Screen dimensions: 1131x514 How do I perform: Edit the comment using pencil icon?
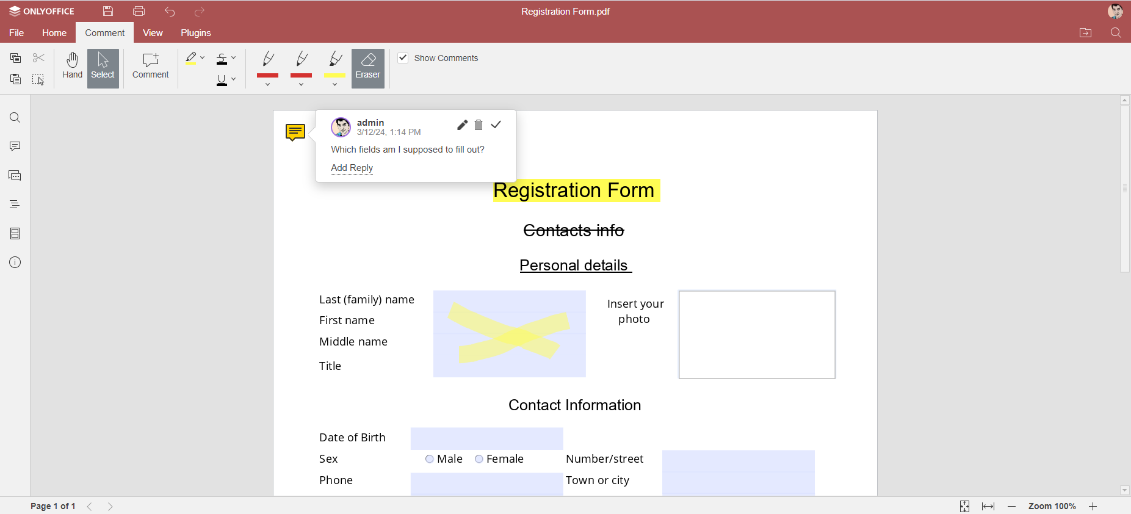[x=462, y=125]
